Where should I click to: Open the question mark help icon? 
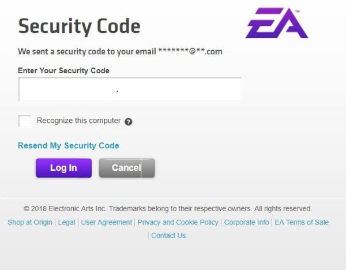(129, 122)
